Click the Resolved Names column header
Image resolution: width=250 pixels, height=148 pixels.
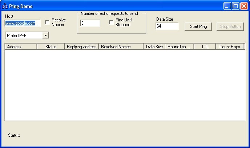tap(121, 47)
